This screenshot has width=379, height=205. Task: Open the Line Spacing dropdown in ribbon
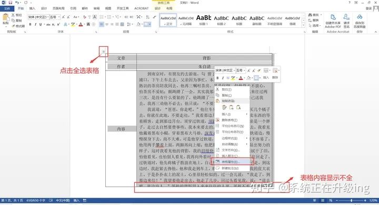click(x=129, y=24)
